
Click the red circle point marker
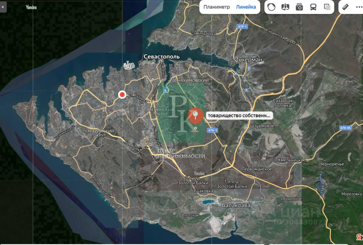(122, 94)
